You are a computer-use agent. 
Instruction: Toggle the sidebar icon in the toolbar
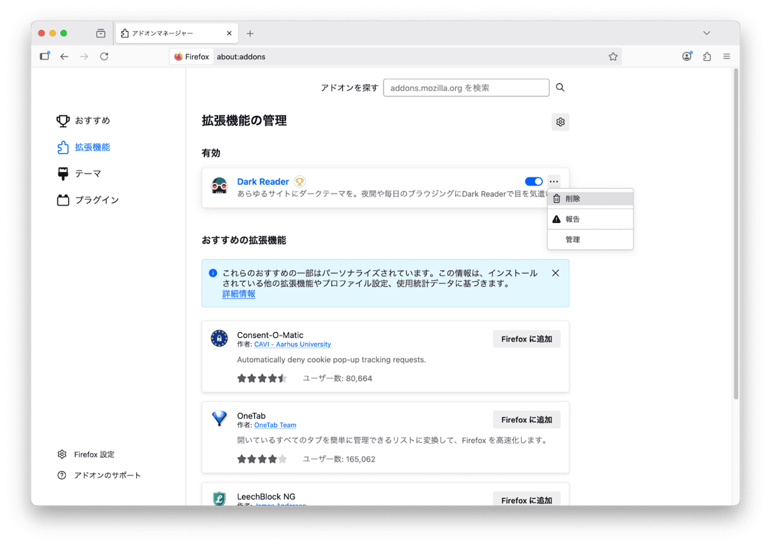[x=44, y=56]
